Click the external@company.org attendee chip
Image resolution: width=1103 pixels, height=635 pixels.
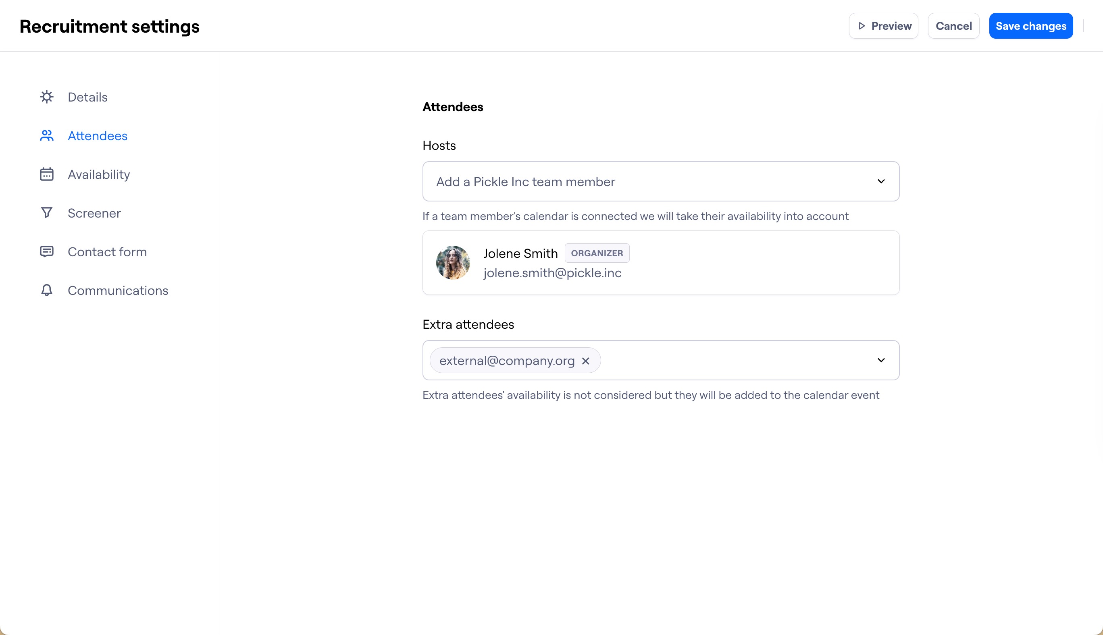(x=507, y=361)
